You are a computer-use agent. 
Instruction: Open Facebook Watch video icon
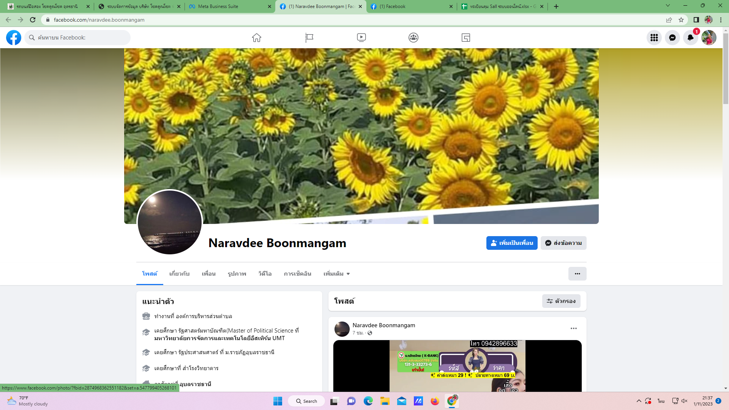click(361, 38)
